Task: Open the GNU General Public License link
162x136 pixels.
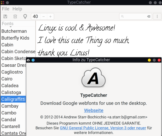Action: coord(103,128)
